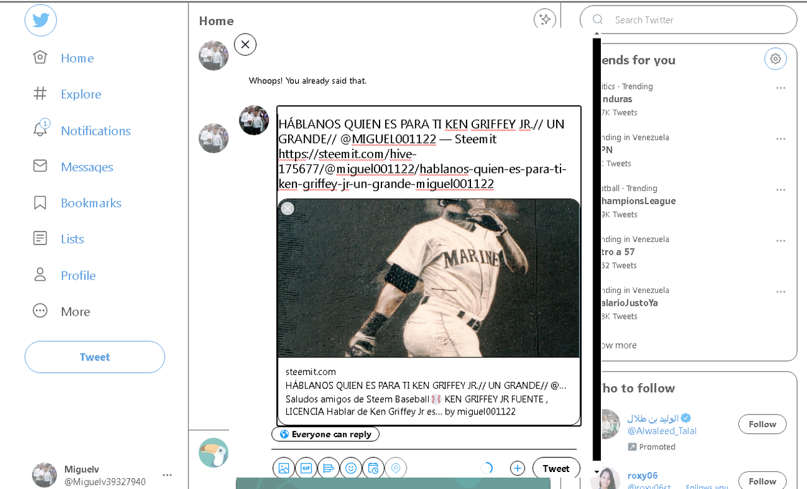This screenshot has height=489, width=807.
Task: Add a photo using media icon
Action: [284, 468]
